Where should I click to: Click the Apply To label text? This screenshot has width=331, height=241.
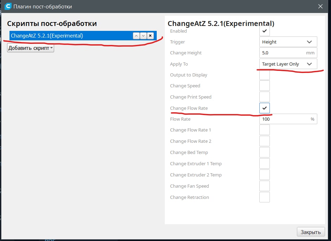pyautogui.click(x=179, y=64)
